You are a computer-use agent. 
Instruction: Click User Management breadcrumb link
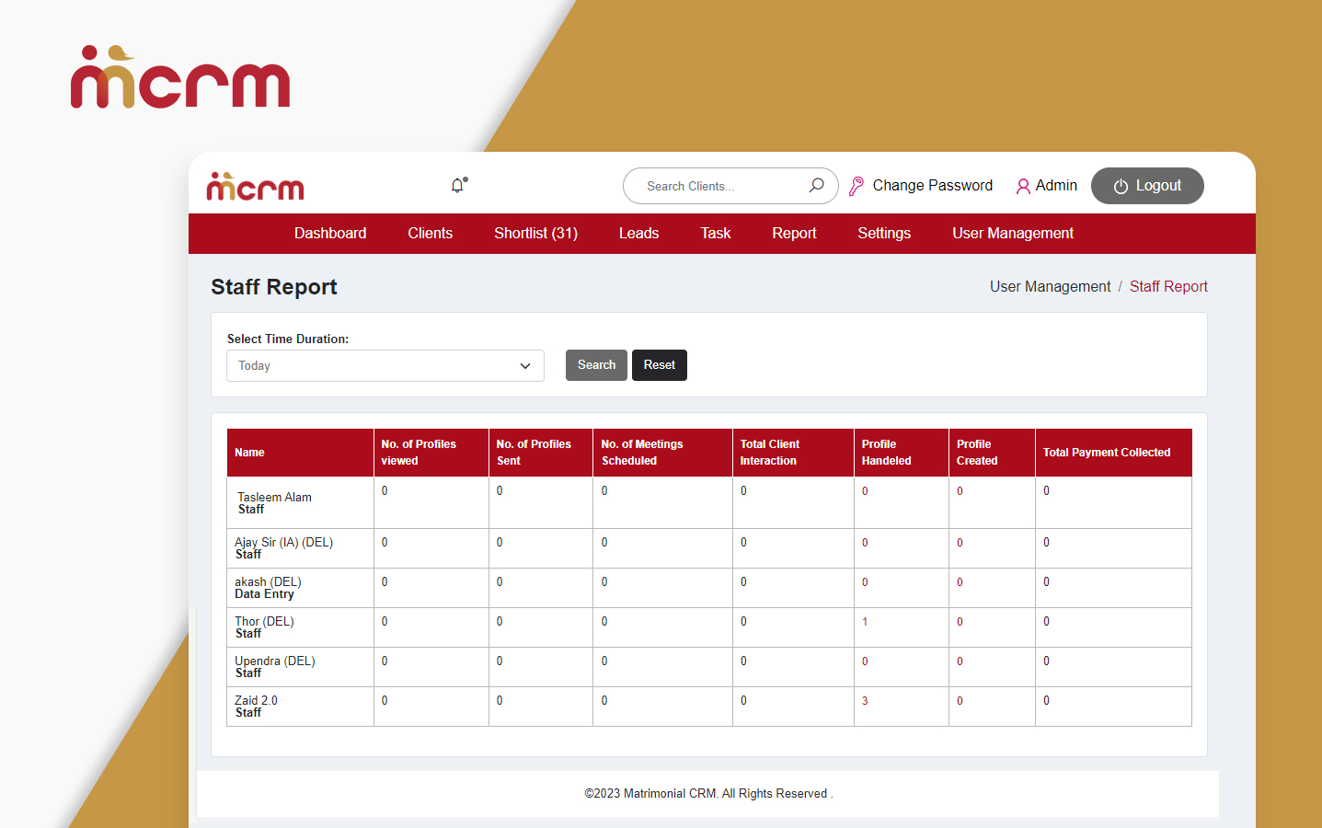pyautogui.click(x=1050, y=287)
